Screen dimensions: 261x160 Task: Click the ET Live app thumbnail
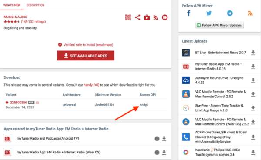(186, 53)
